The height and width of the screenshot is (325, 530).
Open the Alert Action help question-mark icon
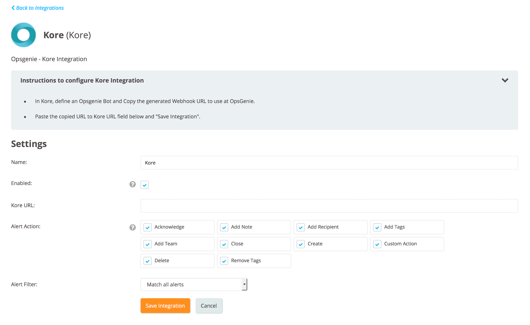[x=133, y=227]
